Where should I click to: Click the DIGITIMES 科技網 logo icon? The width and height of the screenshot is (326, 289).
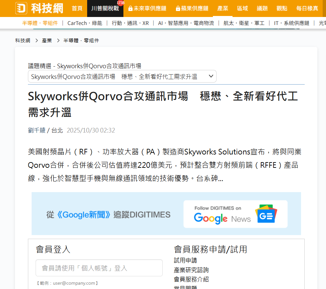pyautogui.click(x=21, y=8)
